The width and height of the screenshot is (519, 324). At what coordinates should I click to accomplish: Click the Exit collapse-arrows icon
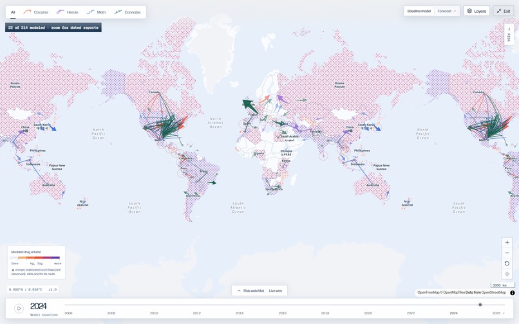click(x=499, y=11)
